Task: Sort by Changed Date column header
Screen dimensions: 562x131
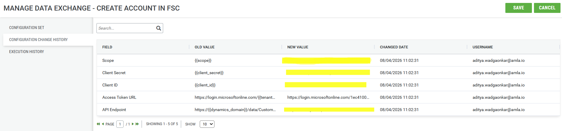Action: coord(394,47)
